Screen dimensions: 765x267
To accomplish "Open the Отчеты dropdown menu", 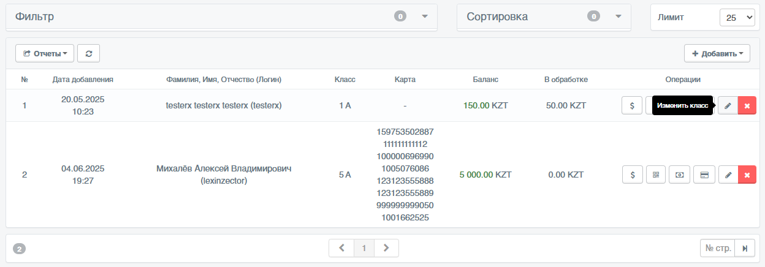I will point(45,53).
